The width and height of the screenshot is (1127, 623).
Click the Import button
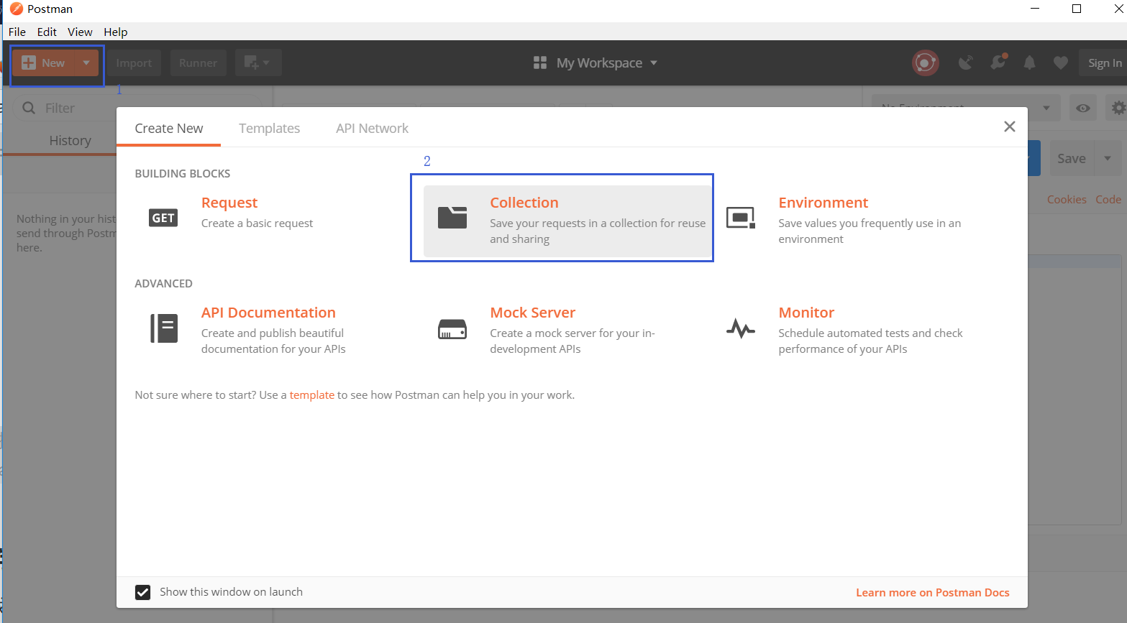[x=134, y=63]
